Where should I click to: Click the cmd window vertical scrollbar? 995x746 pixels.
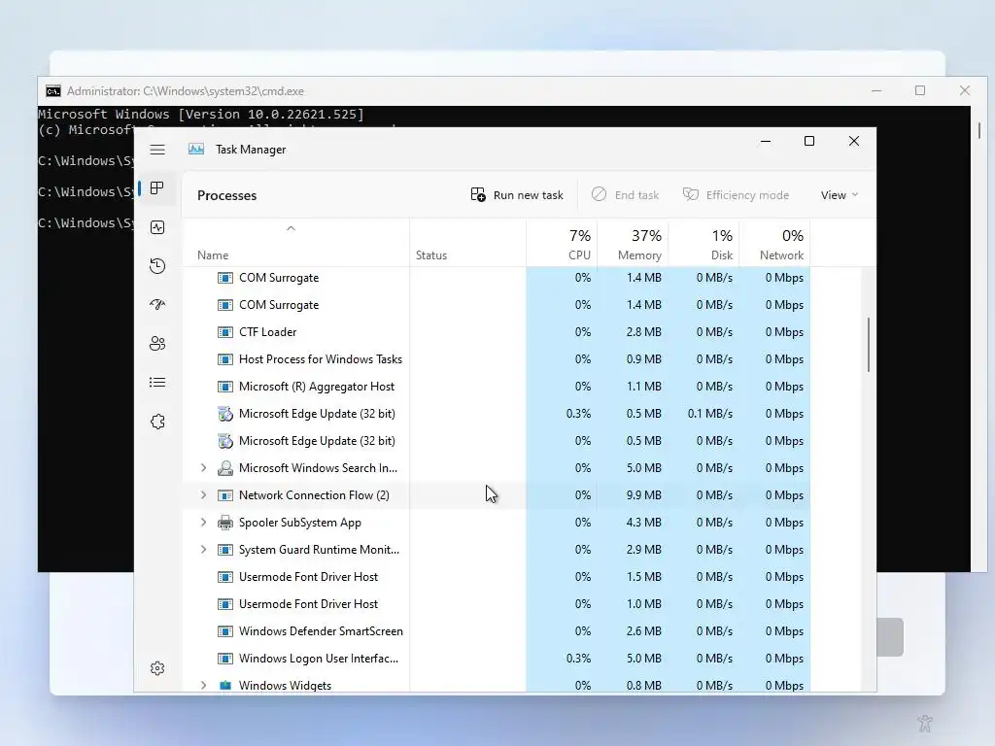[979, 131]
